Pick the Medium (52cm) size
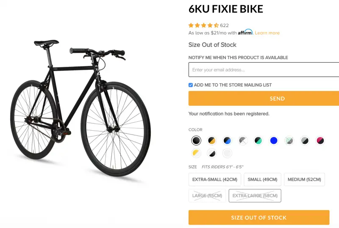Viewport: 339px width, 228px height. coord(304,179)
